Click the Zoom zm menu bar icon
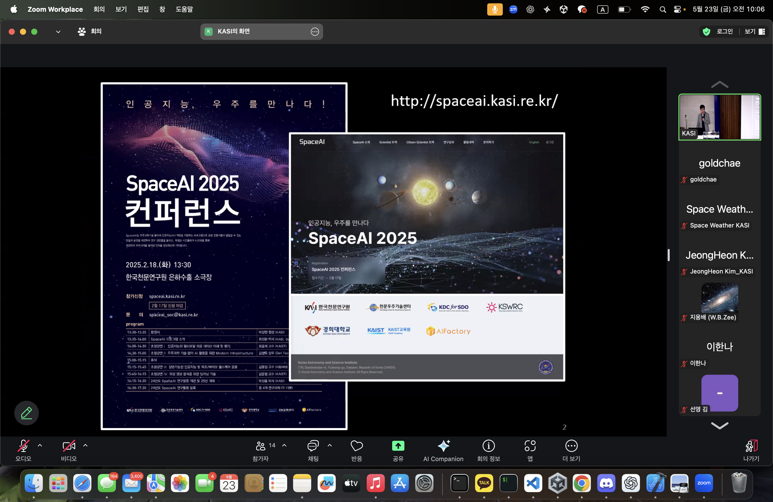 coord(513,9)
